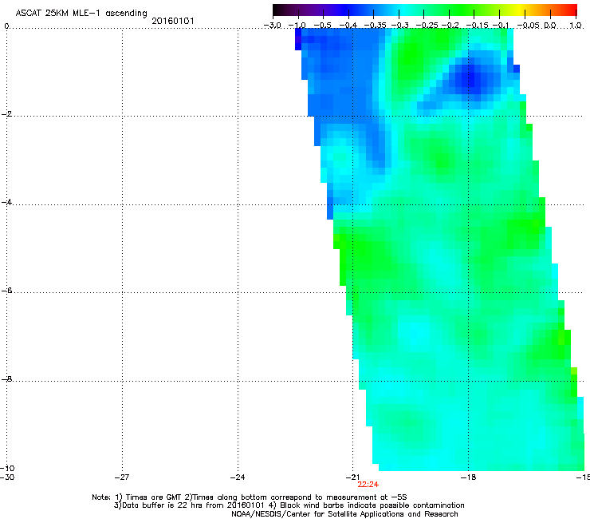This screenshot has width=590, height=519.
Task: Click the latitude label -10
Action: tap(7, 468)
